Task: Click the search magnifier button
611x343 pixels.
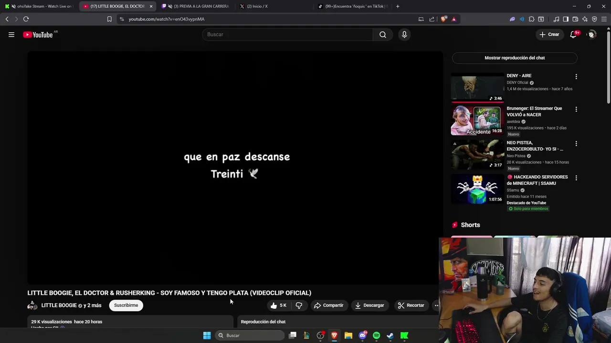Action: (383, 34)
